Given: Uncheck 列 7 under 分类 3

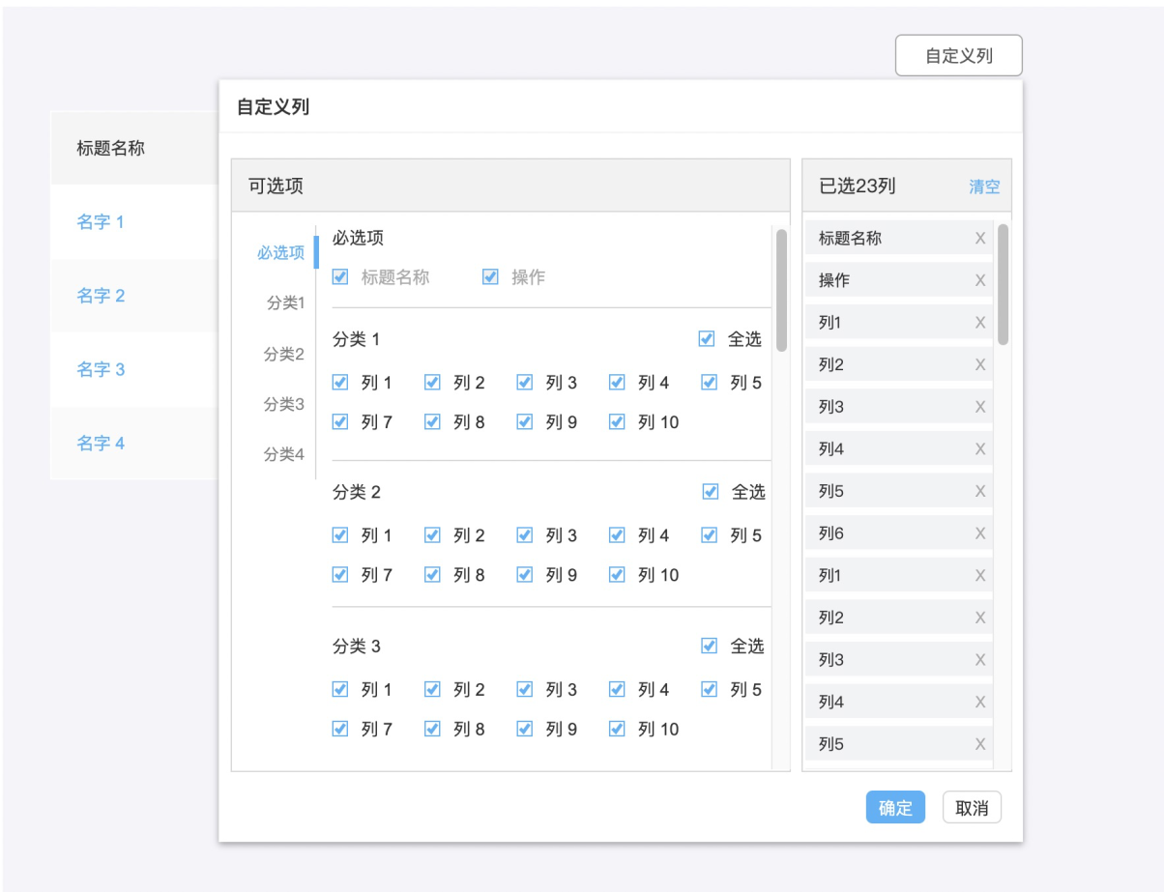Looking at the screenshot, I should click(x=340, y=729).
